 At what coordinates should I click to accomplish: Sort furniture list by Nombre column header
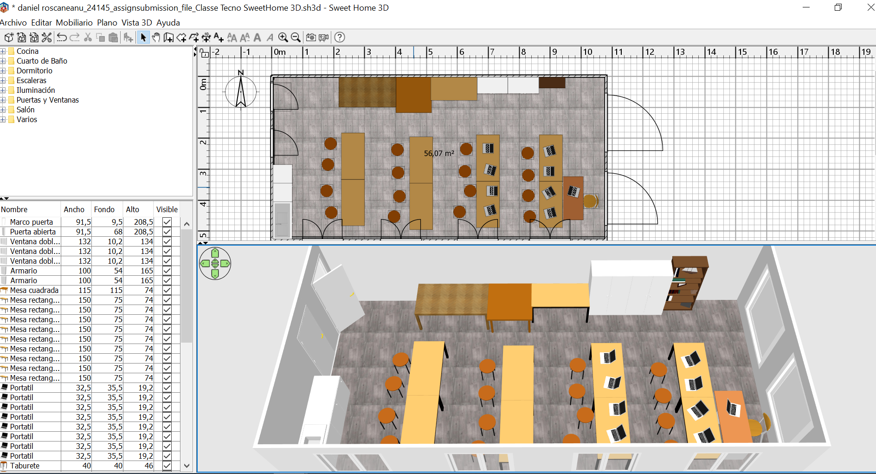coord(14,209)
